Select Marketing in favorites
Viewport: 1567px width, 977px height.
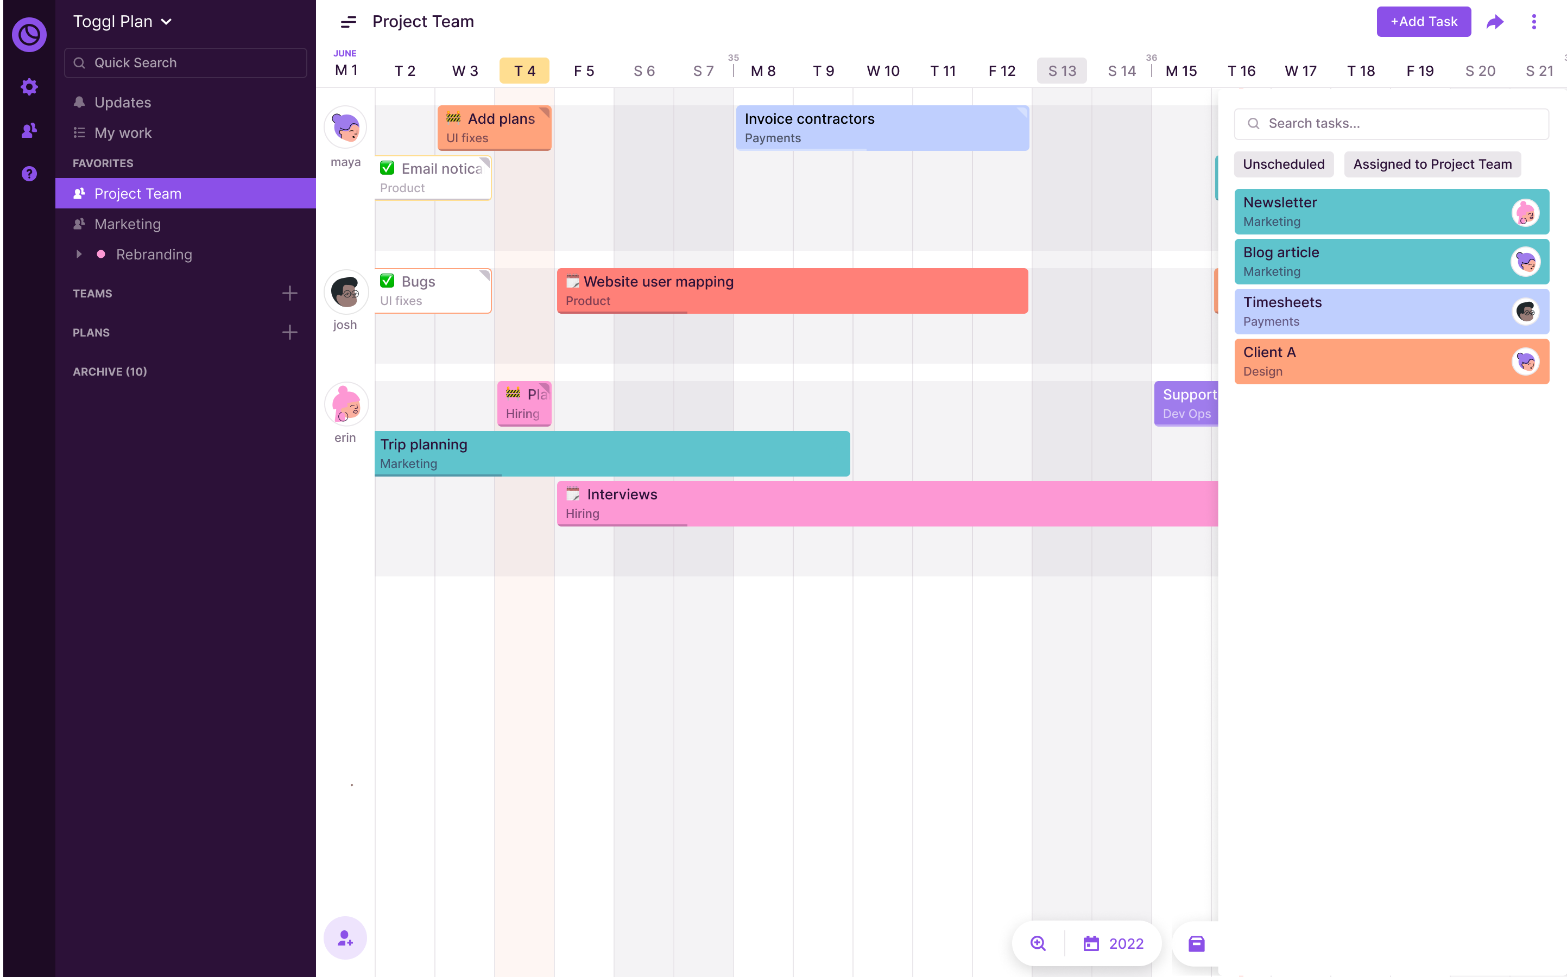pyautogui.click(x=127, y=224)
